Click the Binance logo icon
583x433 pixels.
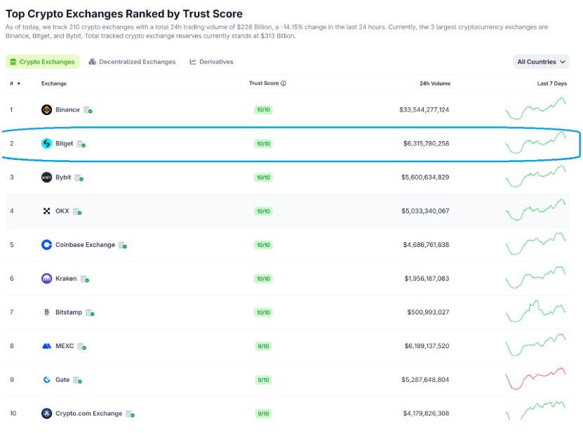(x=46, y=109)
